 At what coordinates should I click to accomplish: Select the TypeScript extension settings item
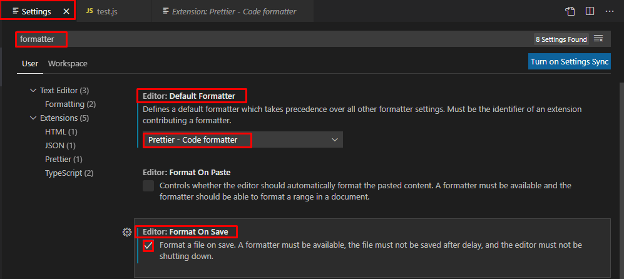(x=69, y=173)
